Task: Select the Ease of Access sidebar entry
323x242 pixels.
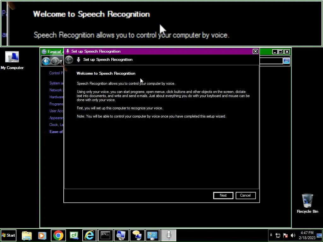Action: pos(56,132)
